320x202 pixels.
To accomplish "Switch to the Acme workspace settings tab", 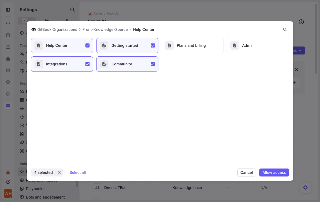I will [27, 20].
